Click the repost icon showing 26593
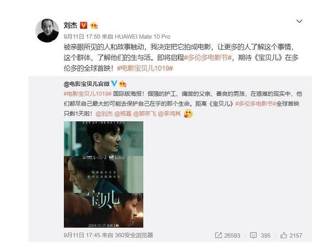The image size is (324, 244). [x=218, y=235]
